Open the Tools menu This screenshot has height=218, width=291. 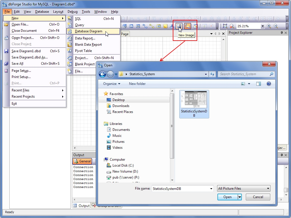(86, 12)
